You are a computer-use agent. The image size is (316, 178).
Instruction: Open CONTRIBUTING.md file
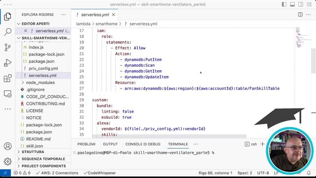[45, 104]
